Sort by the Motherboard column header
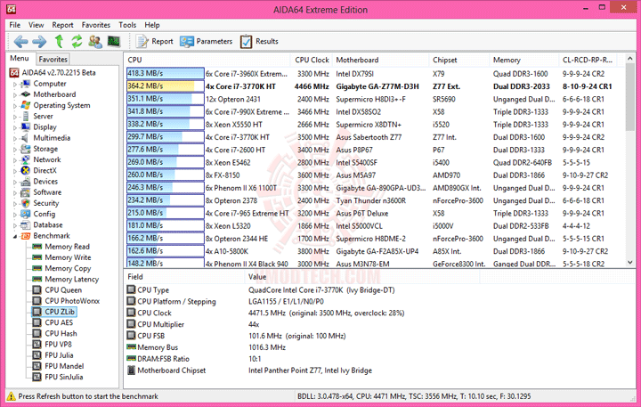This screenshot has width=641, height=407. tap(381, 60)
